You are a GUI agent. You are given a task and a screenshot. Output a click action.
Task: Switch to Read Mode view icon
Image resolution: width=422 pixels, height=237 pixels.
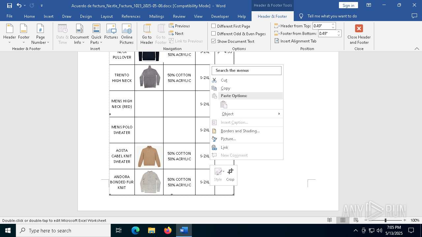coord(329,220)
